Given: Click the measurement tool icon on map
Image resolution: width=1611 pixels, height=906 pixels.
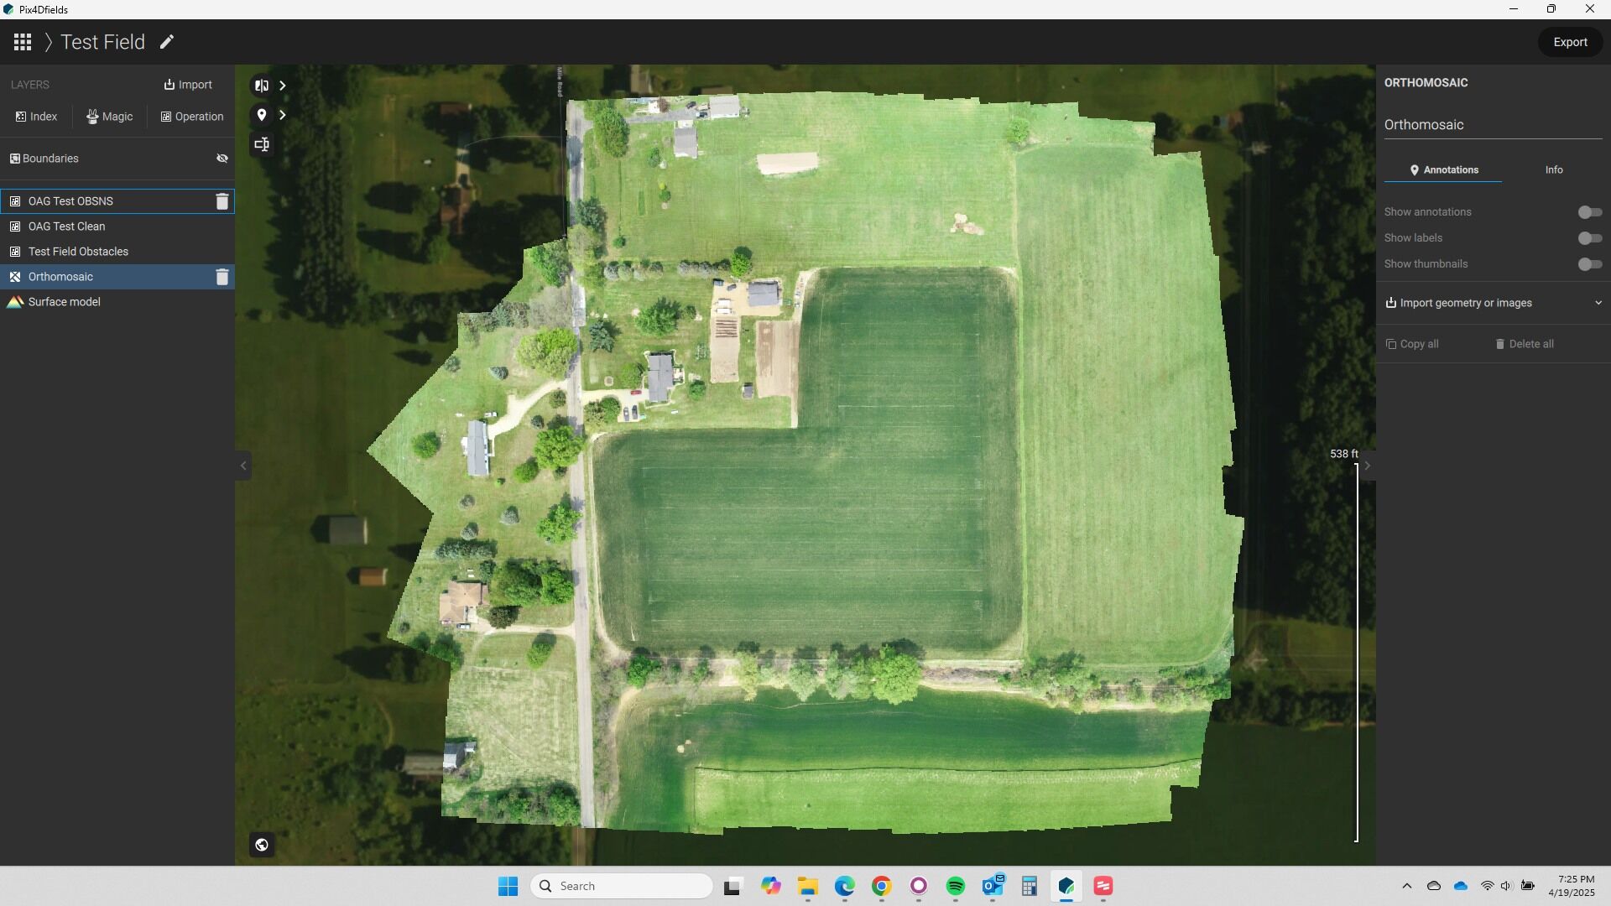Looking at the screenshot, I should click(x=262, y=144).
